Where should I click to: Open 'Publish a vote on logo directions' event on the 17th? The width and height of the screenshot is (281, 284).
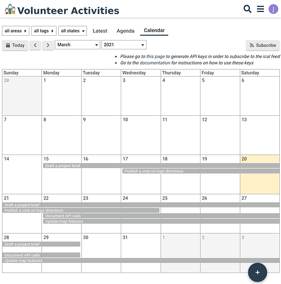[201, 171]
